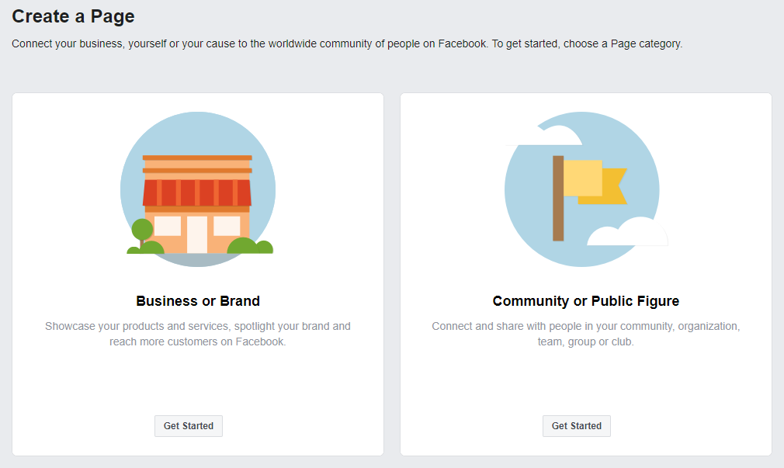
Task: Click the white door of the storefront
Action: click(x=197, y=234)
